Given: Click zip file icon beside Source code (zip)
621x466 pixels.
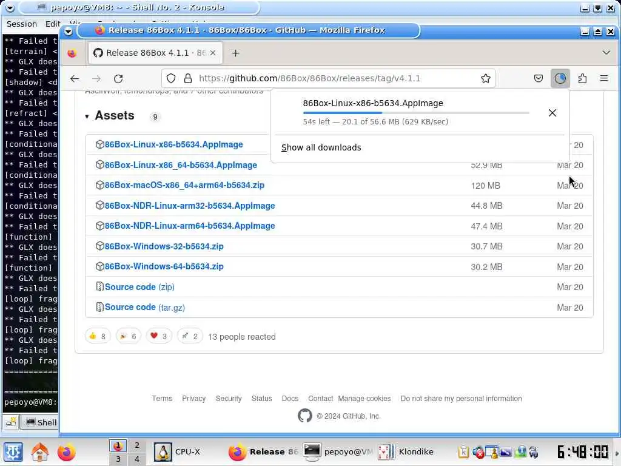Looking at the screenshot, I should coord(100,286).
